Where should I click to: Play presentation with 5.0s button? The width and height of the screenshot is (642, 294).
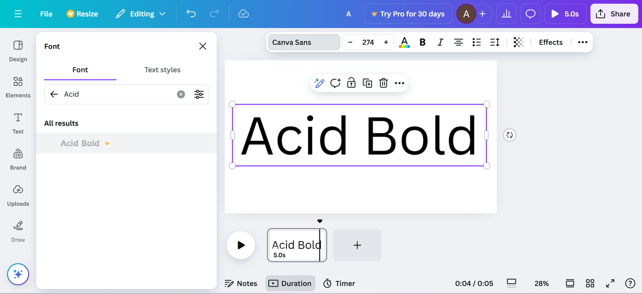(565, 14)
